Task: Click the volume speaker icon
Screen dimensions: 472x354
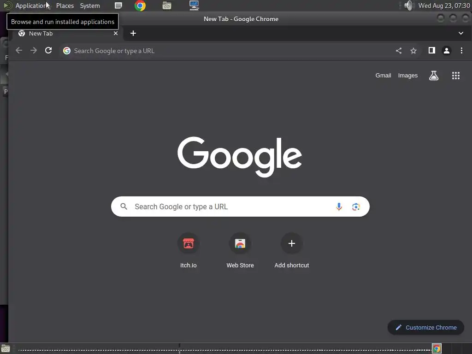Action: click(x=409, y=6)
